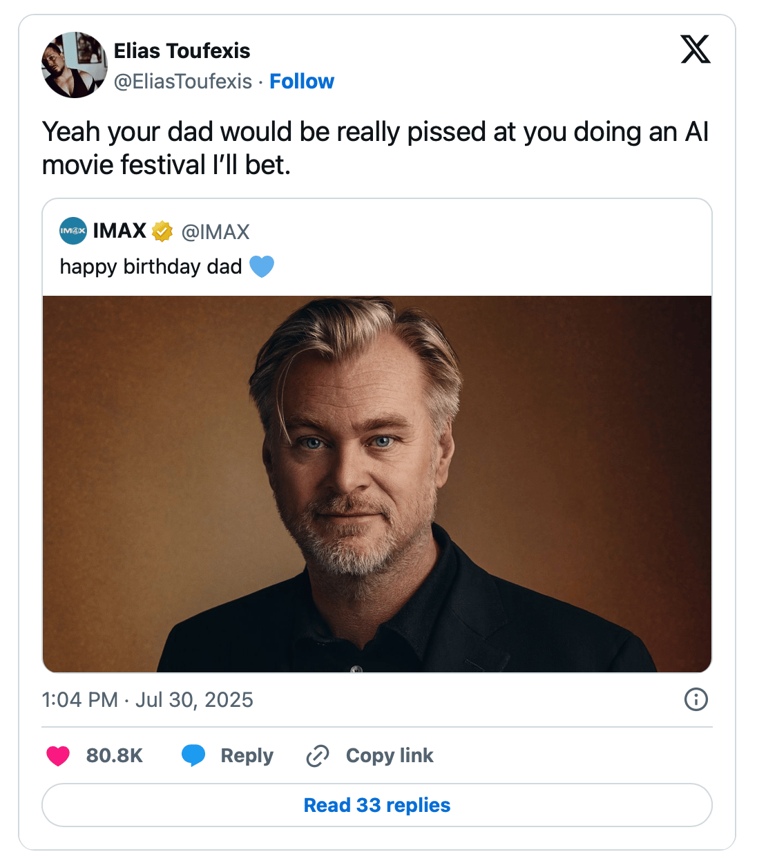Click the blue heart emoji
The width and height of the screenshot is (757, 861).
tap(262, 266)
